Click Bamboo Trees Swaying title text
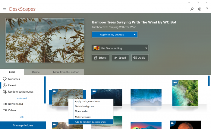 pyautogui.click(x=134, y=22)
